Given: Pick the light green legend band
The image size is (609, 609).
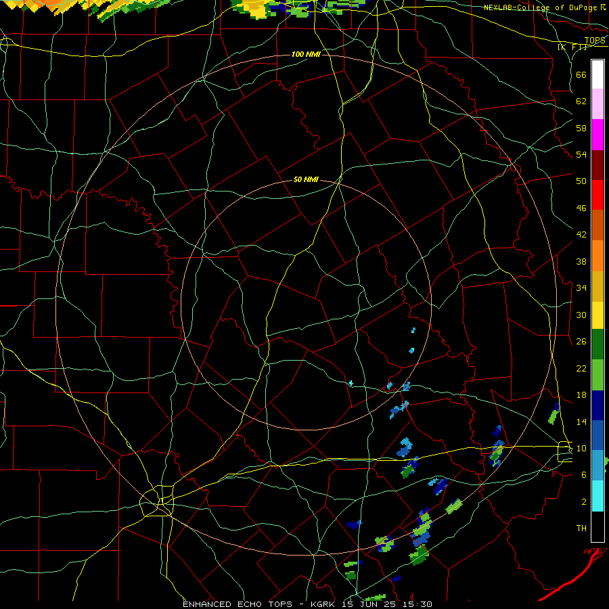Looking at the screenshot, I should click(x=597, y=375).
